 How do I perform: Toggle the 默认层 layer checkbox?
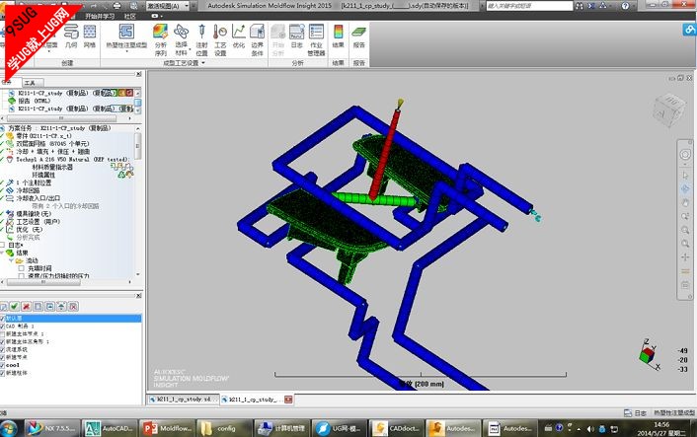tap(2, 319)
